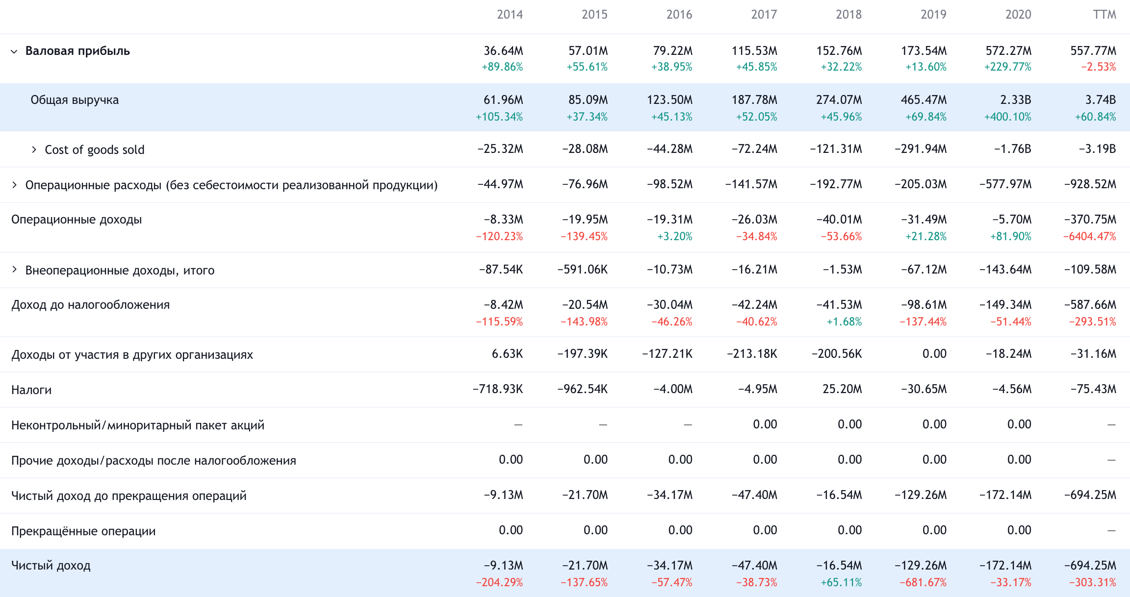The width and height of the screenshot is (1130, 597).
Task: Click revenue value 61.96M
Action: coord(503,100)
